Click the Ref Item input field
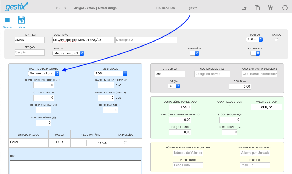 point(30,40)
